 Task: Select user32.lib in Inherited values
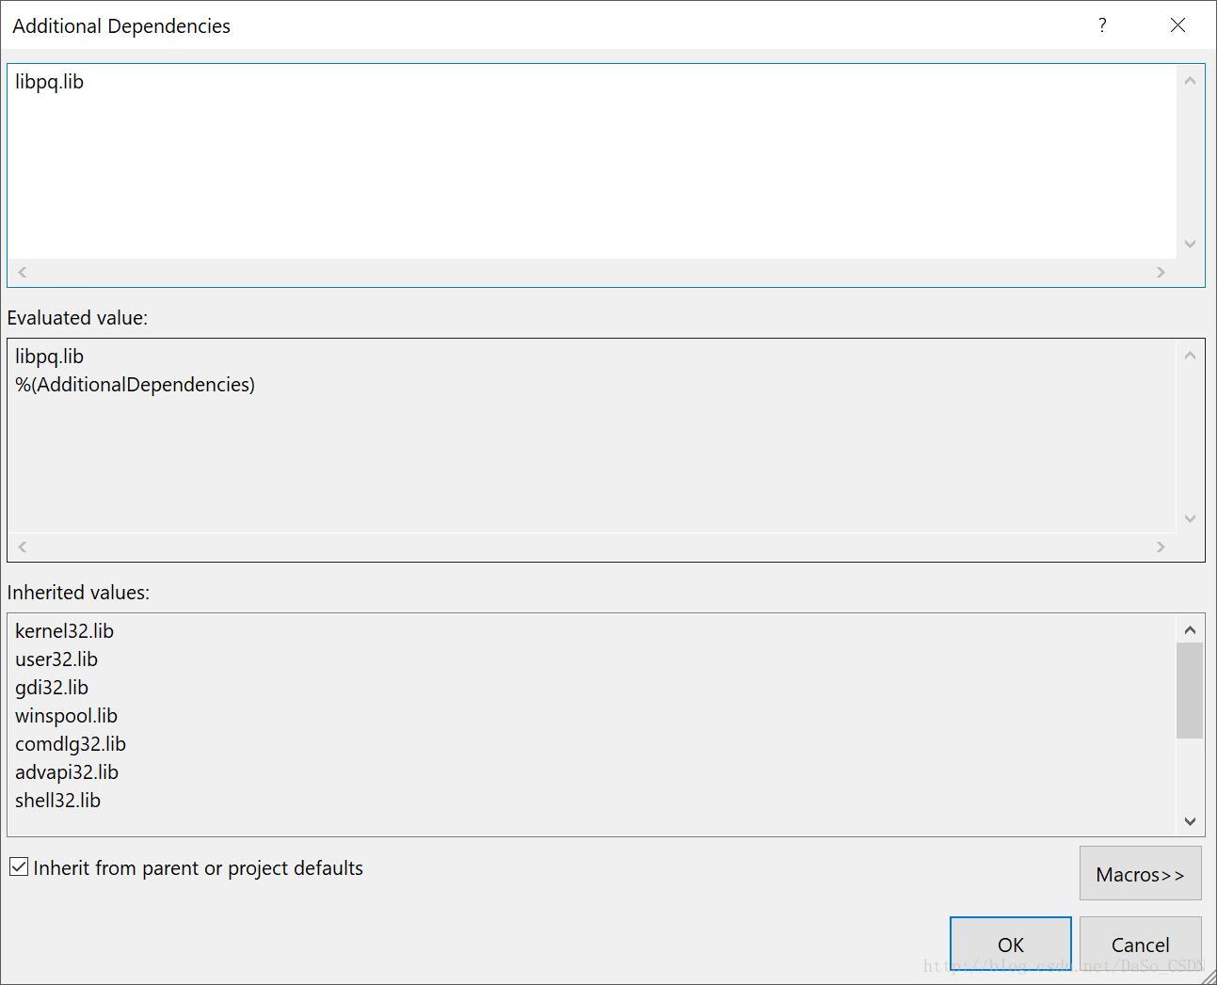click(56, 659)
